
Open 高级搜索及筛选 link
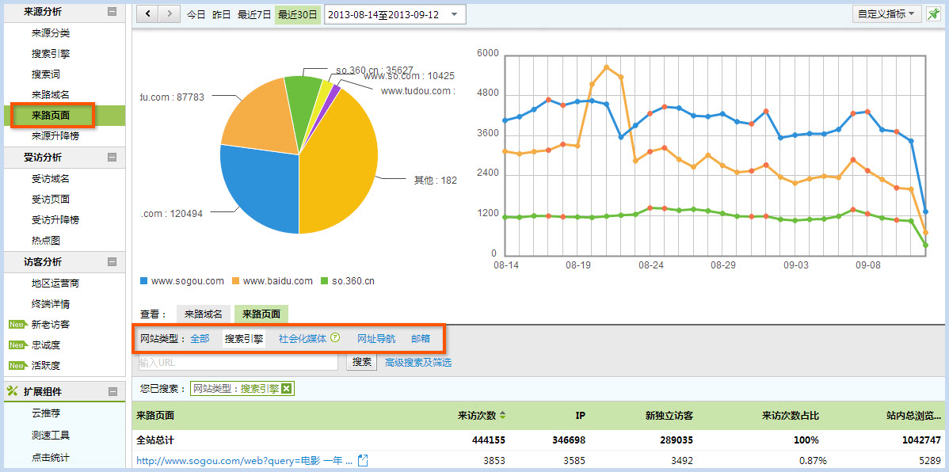click(418, 363)
